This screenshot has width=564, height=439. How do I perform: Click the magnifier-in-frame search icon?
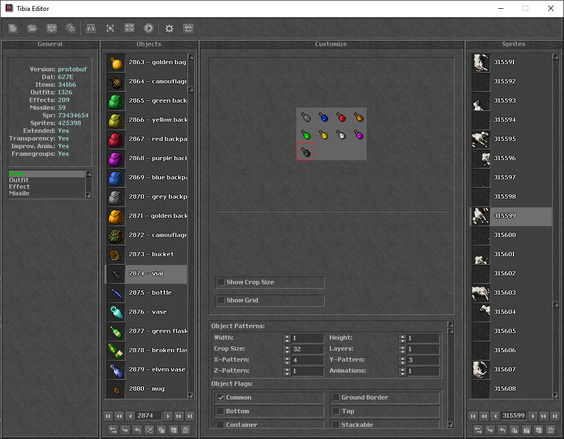point(110,29)
